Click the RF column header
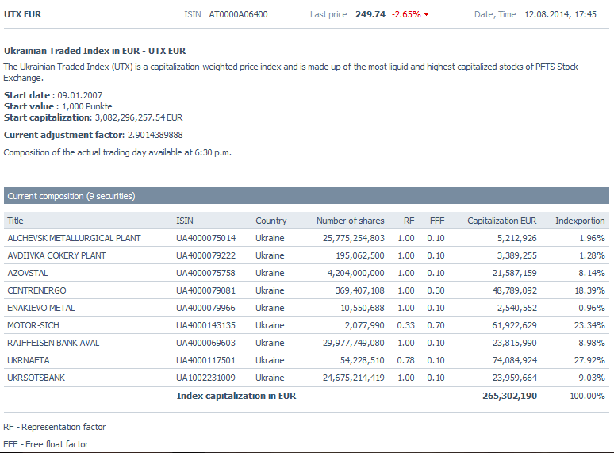The height and width of the screenshot is (453, 614). point(409,221)
